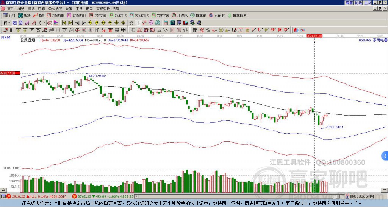Toggle the crosshair cursor tool

click(138, 23)
